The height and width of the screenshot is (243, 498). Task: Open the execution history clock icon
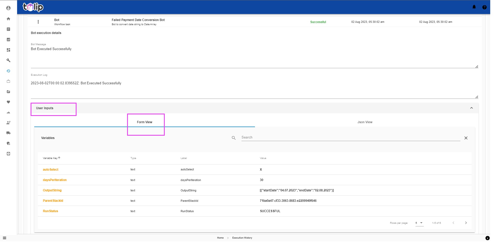[x=8, y=71]
